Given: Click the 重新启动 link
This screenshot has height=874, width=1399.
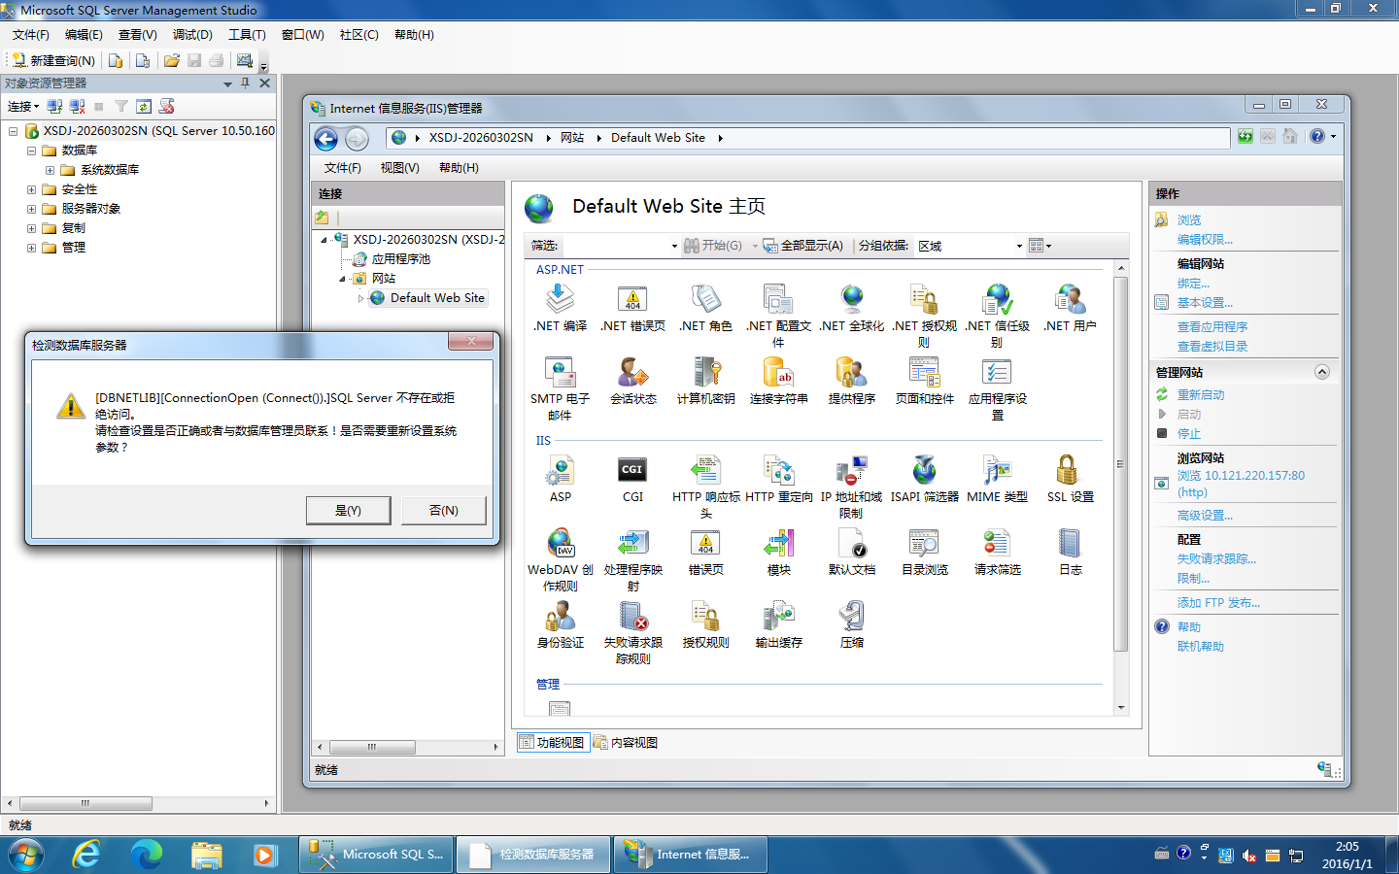Looking at the screenshot, I should (1200, 395).
